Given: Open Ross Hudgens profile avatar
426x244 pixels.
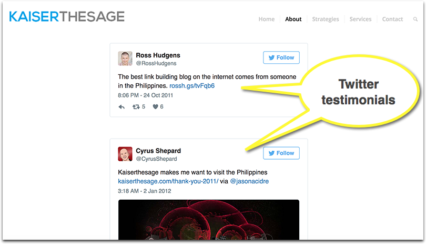Looking at the screenshot, I should (125, 58).
